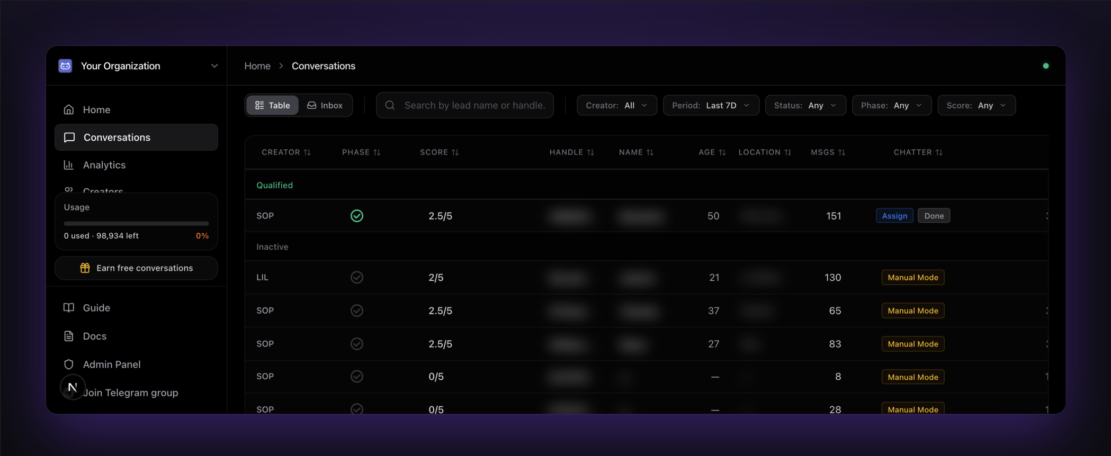
Task: Open the Period: Last 7D dropdown
Action: click(x=711, y=105)
